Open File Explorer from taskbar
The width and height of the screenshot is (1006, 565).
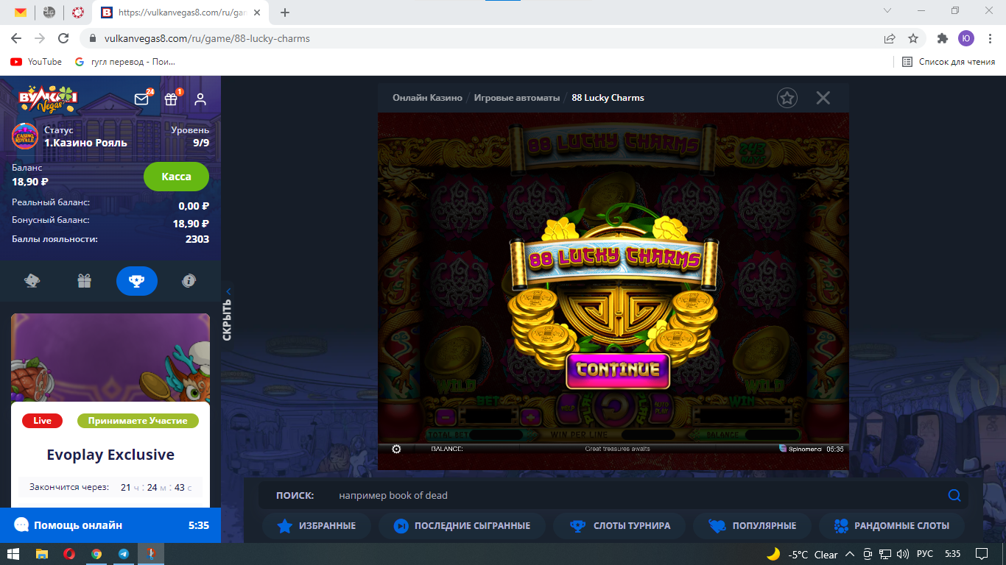click(x=42, y=554)
